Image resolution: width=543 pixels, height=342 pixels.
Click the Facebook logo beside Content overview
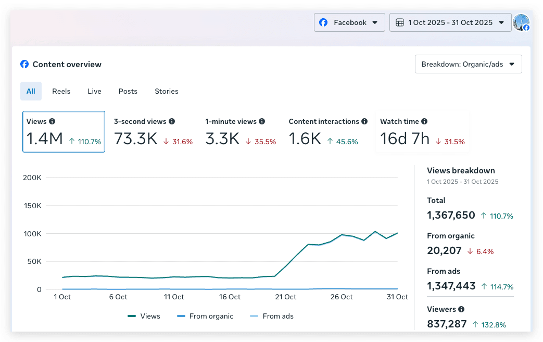24,64
